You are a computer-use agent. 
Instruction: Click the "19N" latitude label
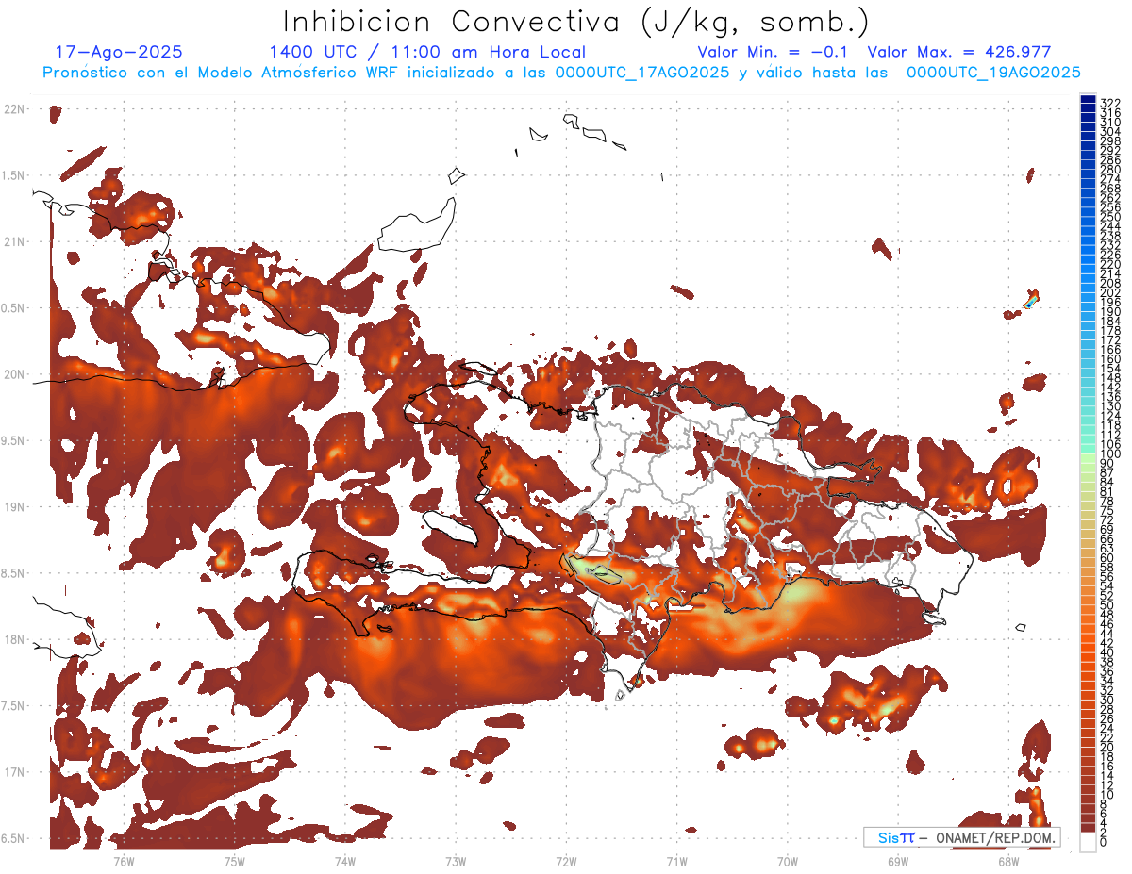14,507
